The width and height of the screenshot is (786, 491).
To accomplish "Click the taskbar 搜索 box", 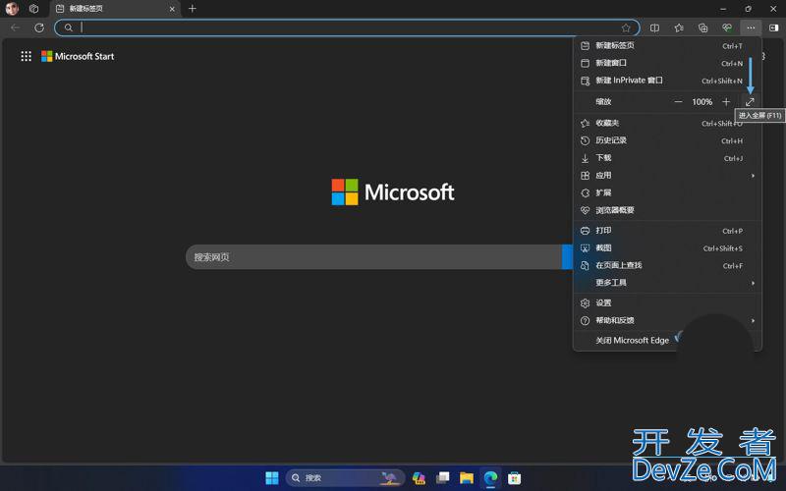I will (x=346, y=478).
